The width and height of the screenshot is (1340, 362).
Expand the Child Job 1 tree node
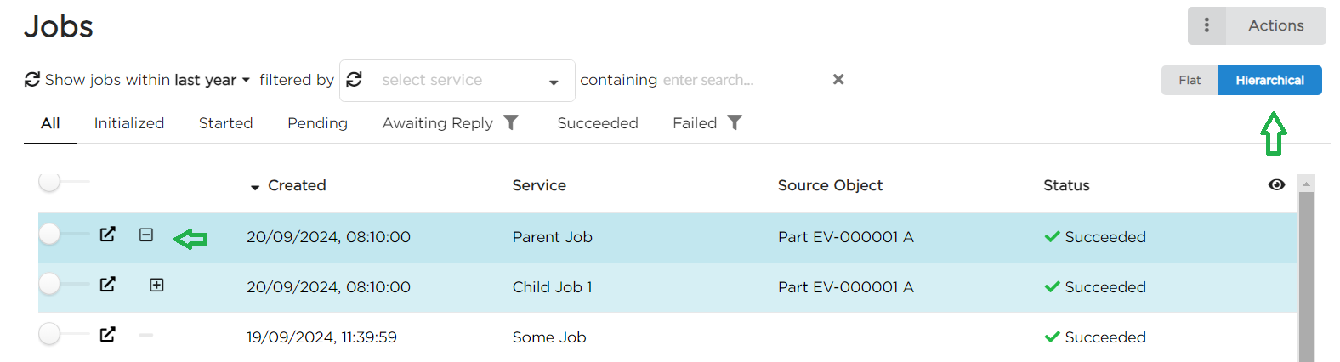[156, 285]
